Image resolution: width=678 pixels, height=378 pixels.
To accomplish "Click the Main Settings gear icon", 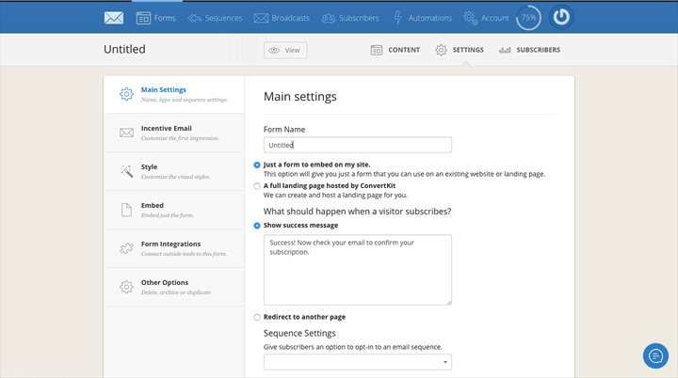I will coord(126,94).
